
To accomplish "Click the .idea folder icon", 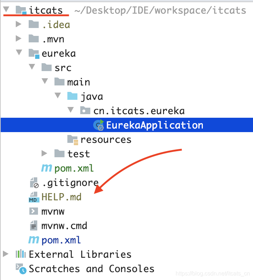I will [34, 24].
